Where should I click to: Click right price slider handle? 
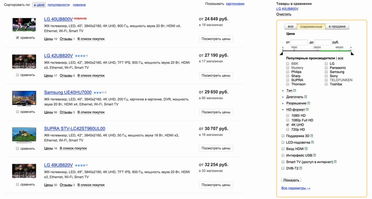point(352,53)
